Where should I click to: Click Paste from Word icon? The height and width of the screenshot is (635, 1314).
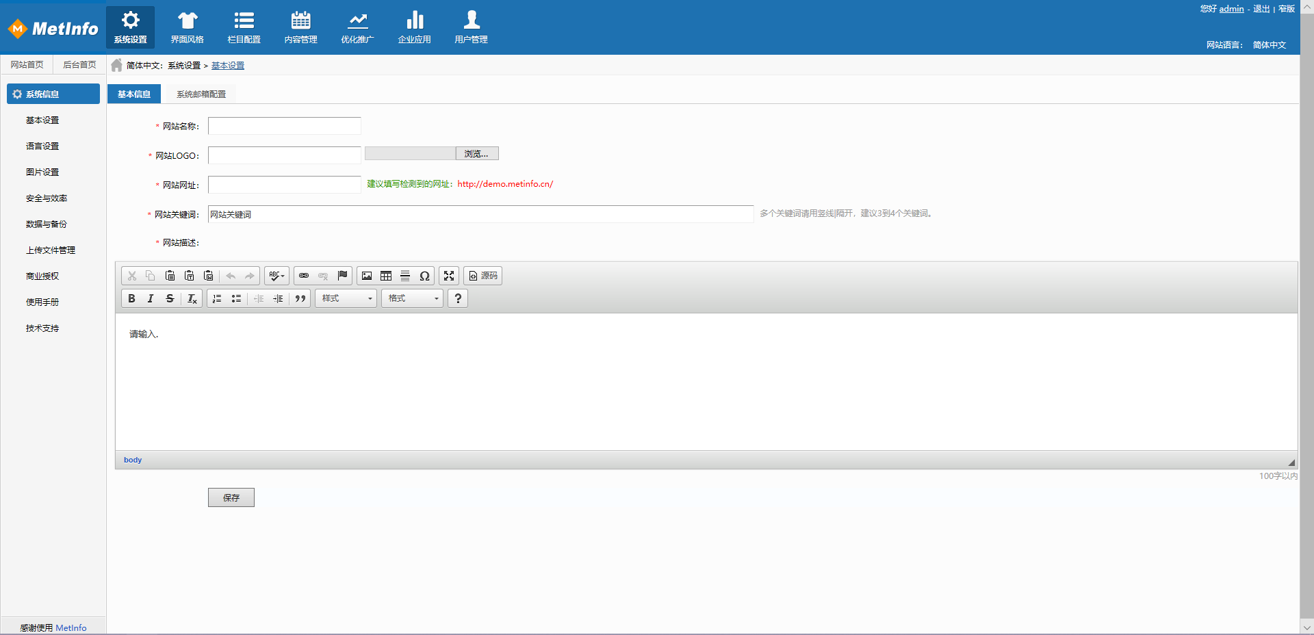[208, 276]
